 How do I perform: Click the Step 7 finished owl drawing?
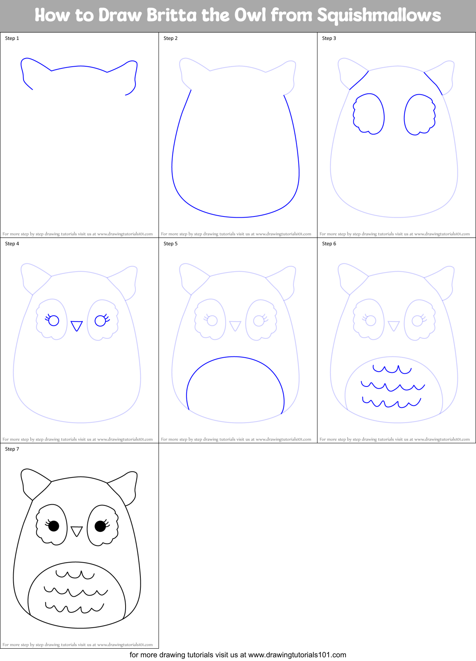(x=77, y=548)
